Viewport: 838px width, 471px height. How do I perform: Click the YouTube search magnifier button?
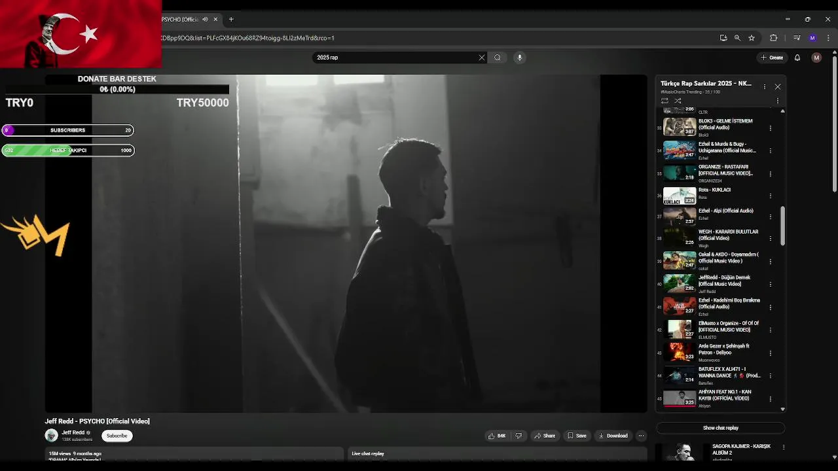coord(498,58)
